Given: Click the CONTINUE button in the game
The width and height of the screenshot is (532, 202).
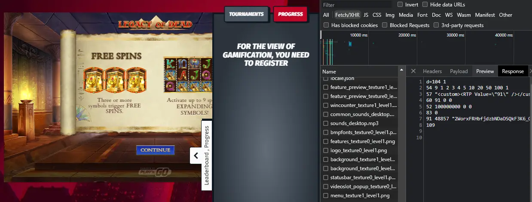Looking at the screenshot, I should point(156,150).
